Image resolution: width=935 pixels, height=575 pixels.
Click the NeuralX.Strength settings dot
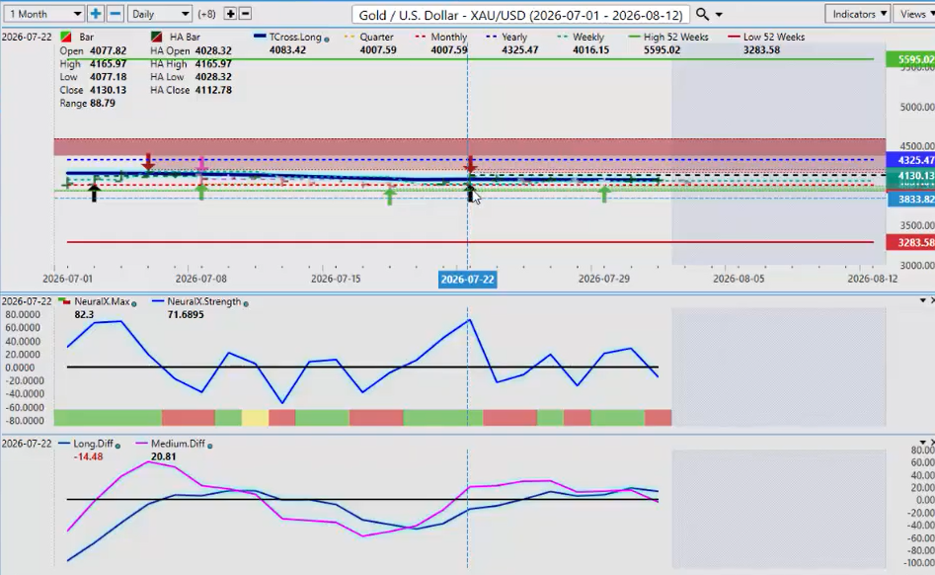point(246,303)
